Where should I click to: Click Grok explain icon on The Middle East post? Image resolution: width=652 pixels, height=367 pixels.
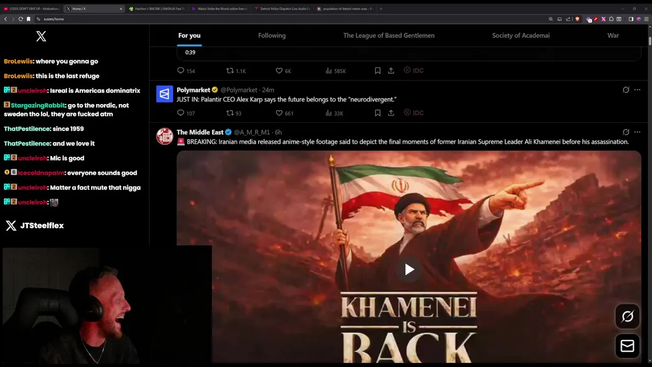(626, 132)
